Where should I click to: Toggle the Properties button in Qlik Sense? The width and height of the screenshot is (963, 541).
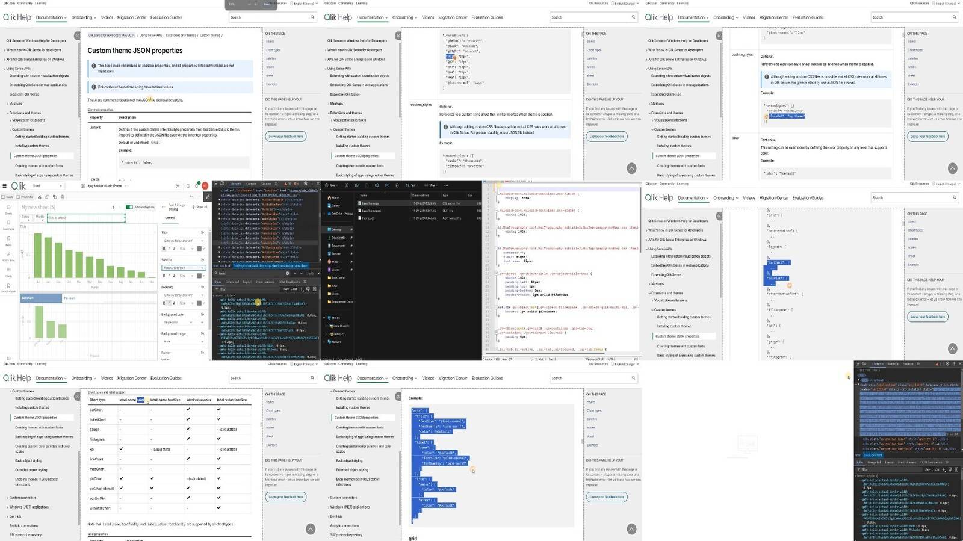click(25, 197)
